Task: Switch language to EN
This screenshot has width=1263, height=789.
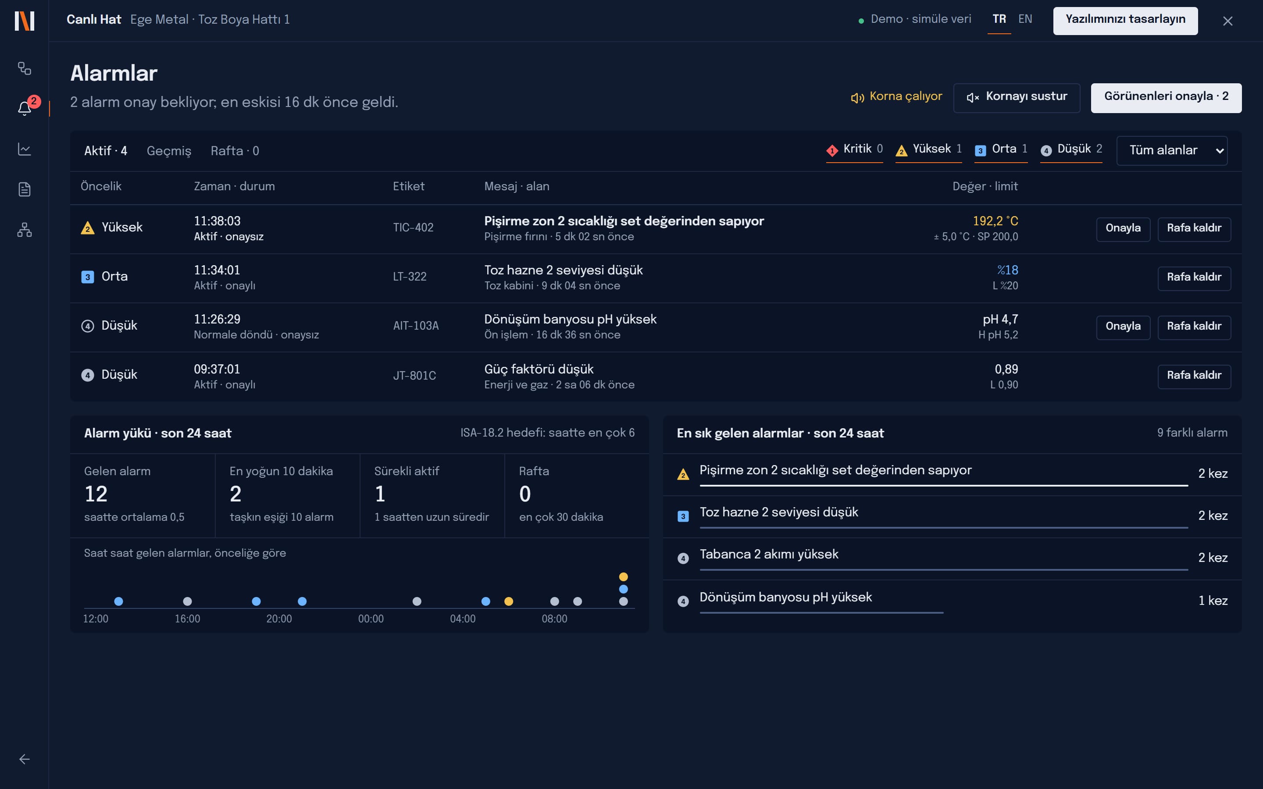Action: pyautogui.click(x=1025, y=19)
